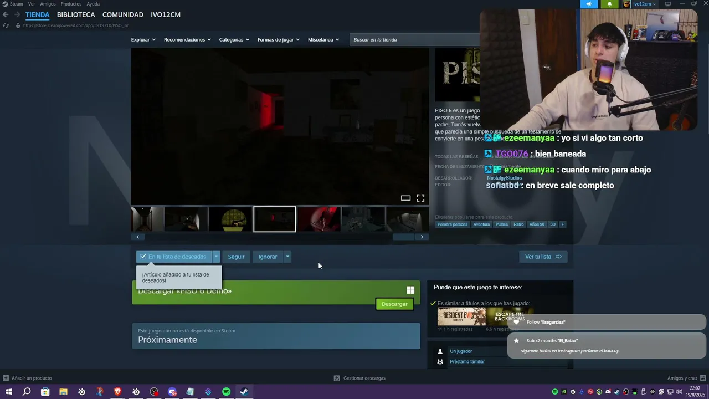
Task: Expand Ignorar options dropdown arrow
Action: click(287, 257)
